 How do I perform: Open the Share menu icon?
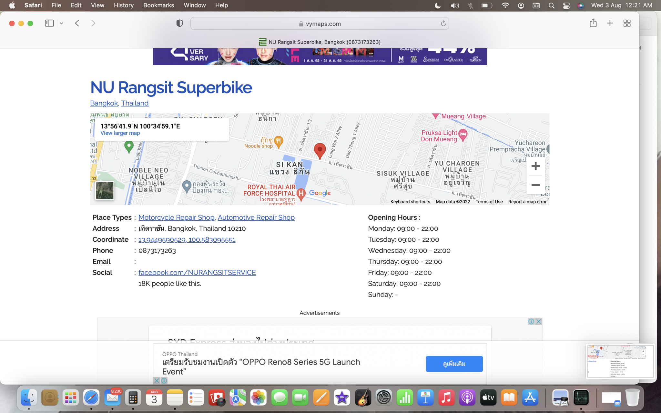pyautogui.click(x=593, y=23)
